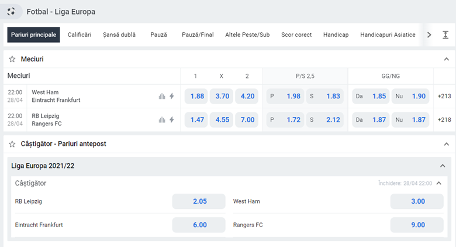Select Da odds 1.87 for Leipzig match

point(371,120)
